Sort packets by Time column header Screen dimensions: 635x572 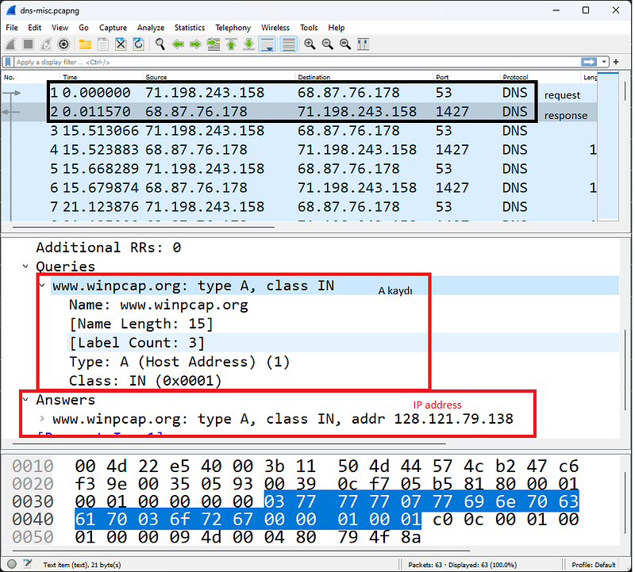102,77
